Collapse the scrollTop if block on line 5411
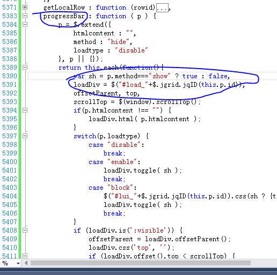The width and height of the screenshot is (277, 275). tap(25, 256)
